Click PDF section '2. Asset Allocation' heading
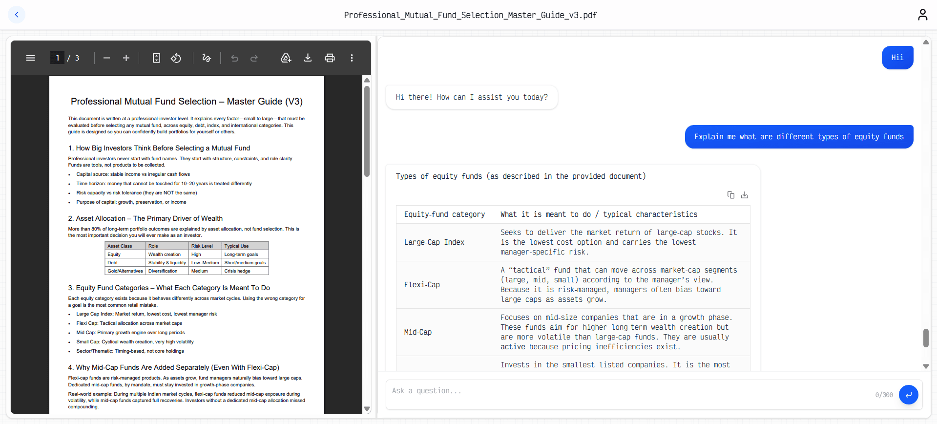Image resolution: width=937 pixels, height=424 pixels. point(146,218)
